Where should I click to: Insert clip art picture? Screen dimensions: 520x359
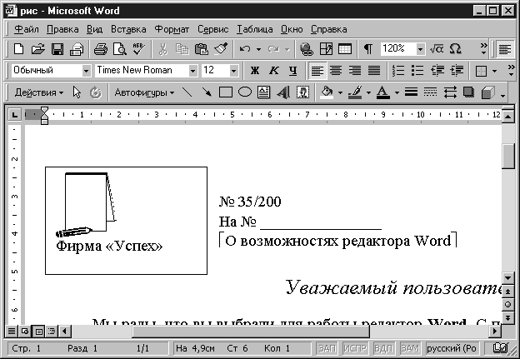pyautogui.click(x=302, y=92)
